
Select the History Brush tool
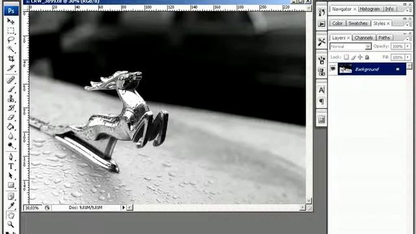pyautogui.click(x=10, y=108)
